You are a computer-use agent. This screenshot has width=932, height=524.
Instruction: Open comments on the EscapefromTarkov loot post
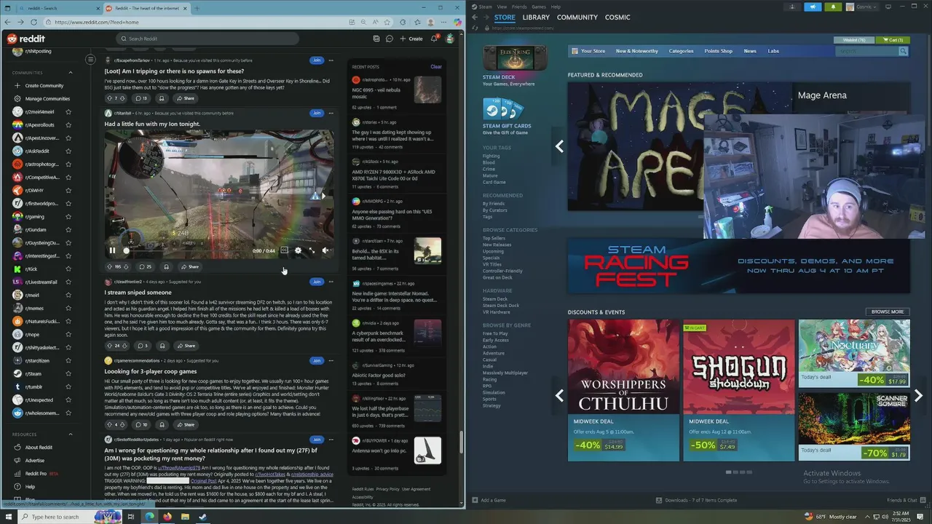click(141, 98)
